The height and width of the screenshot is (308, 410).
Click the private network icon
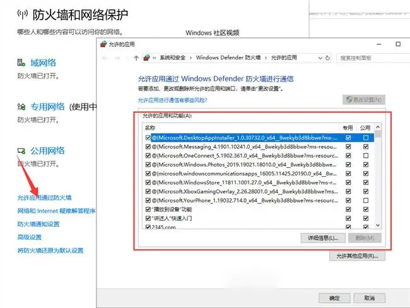[21, 107]
